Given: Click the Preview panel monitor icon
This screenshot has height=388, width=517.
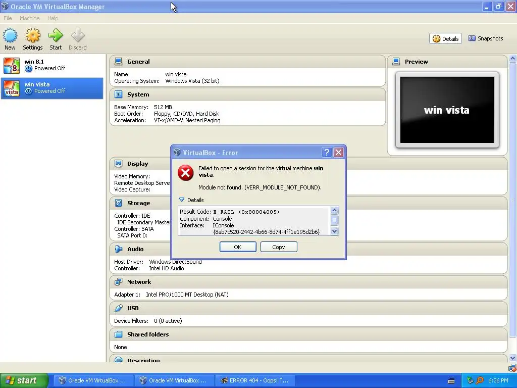Looking at the screenshot, I should (396, 61).
